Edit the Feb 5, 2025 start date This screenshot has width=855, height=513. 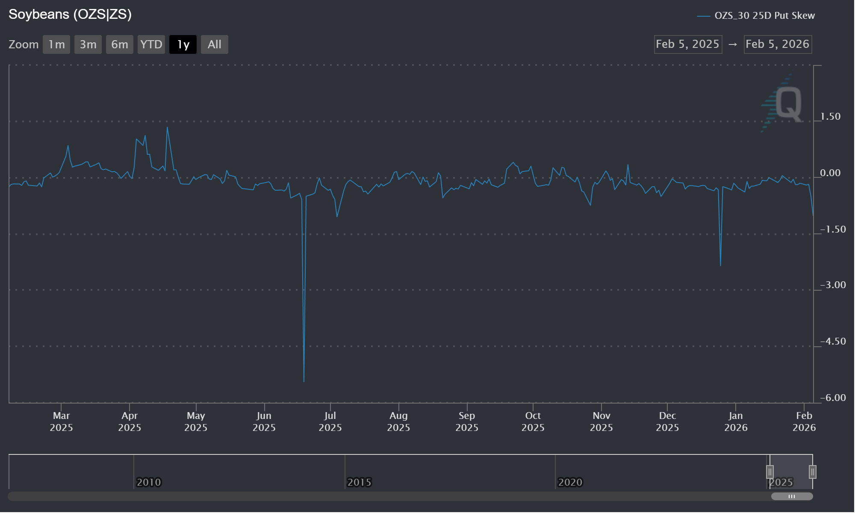[x=688, y=44]
